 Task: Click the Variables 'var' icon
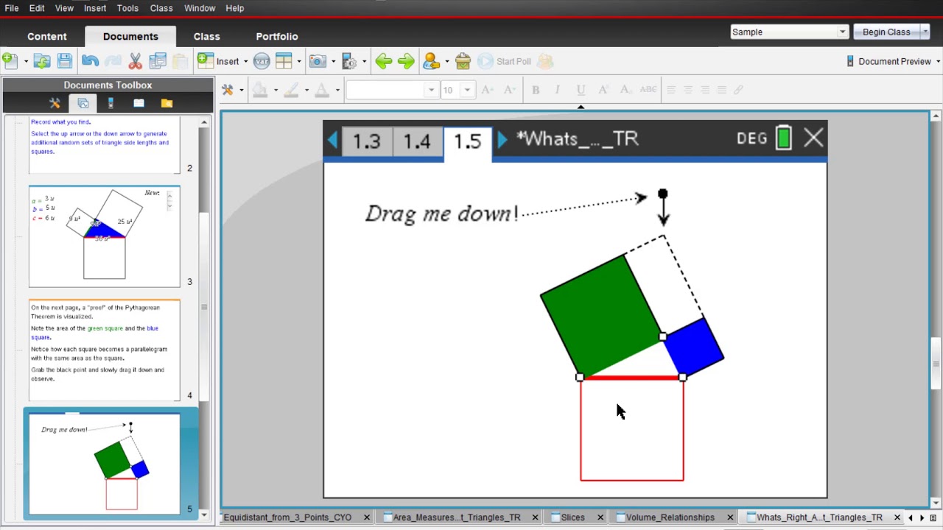tap(262, 61)
